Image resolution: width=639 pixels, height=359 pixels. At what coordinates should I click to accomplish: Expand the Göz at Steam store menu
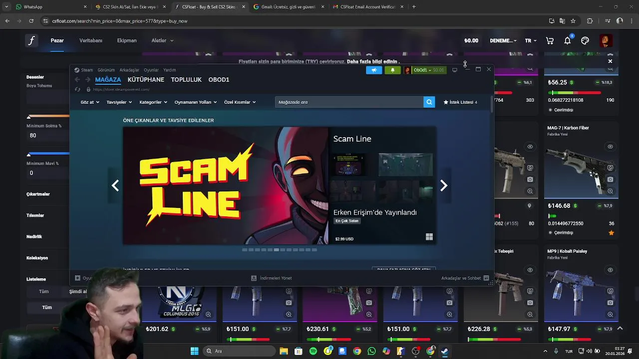(90, 102)
